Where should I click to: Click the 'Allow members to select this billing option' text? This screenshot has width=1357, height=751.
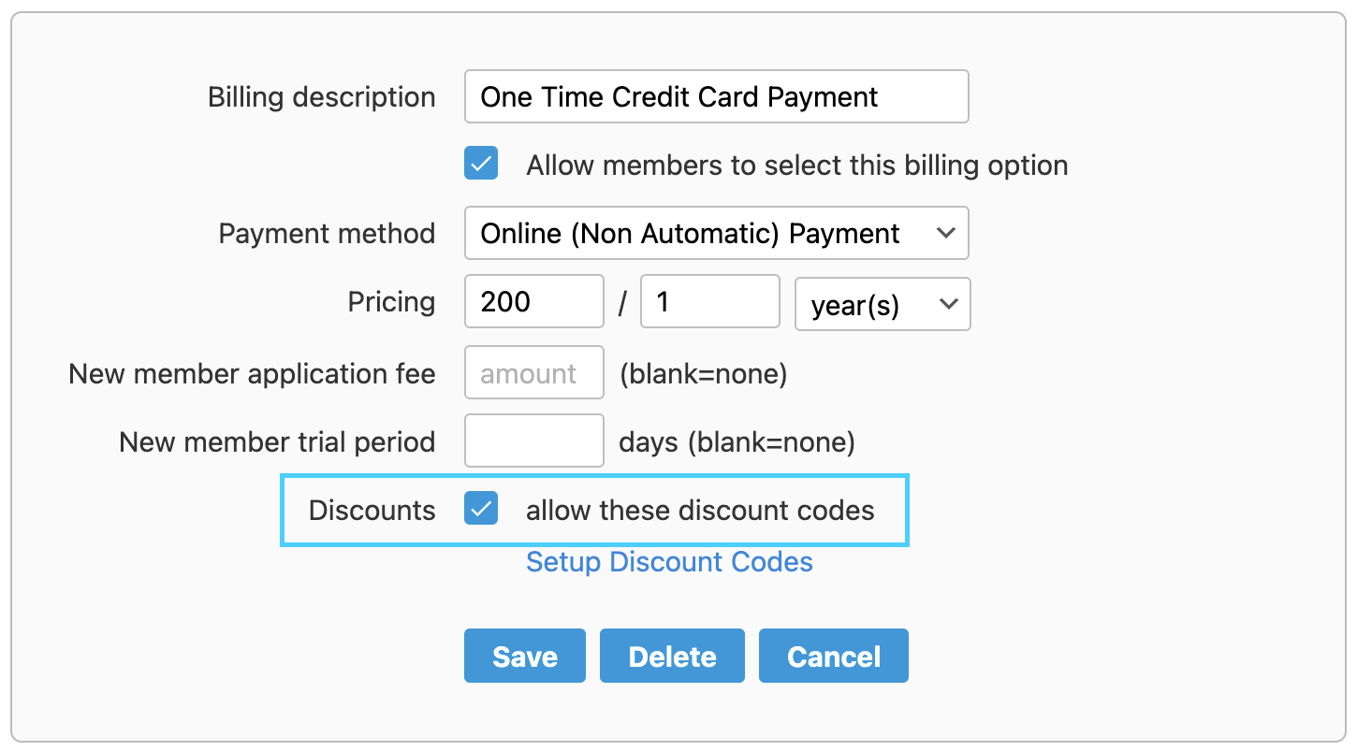[x=796, y=166]
